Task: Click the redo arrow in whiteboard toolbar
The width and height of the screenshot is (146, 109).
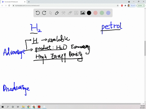Action: [x=44, y=13]
